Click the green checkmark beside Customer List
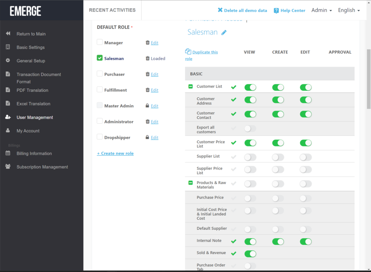 click(x=233, y=87)
